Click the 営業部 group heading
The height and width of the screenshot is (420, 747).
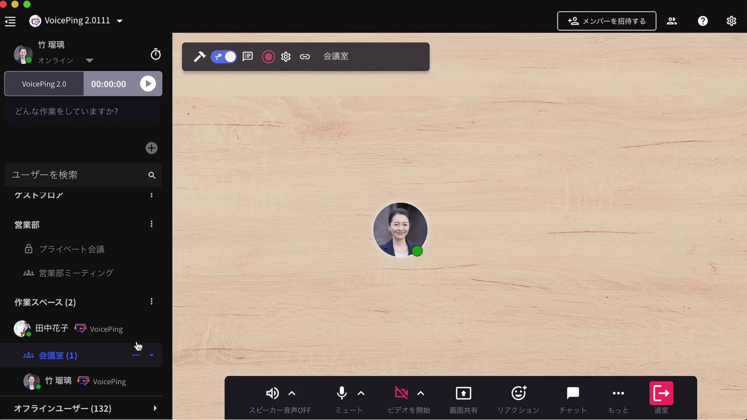pyautogui.click(x=27, y=225)
